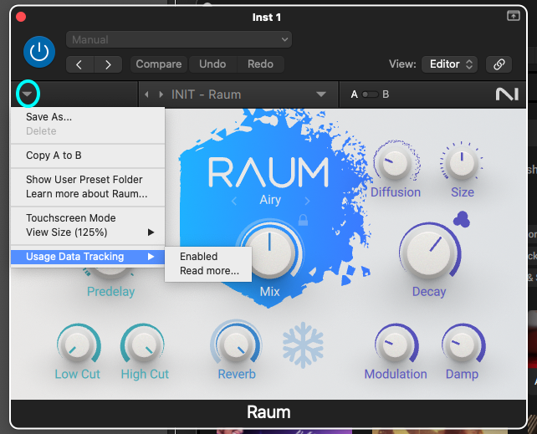Toggle Enabled for usage tracking
Viewport: 537px width, 434px height.
(208, 257)
